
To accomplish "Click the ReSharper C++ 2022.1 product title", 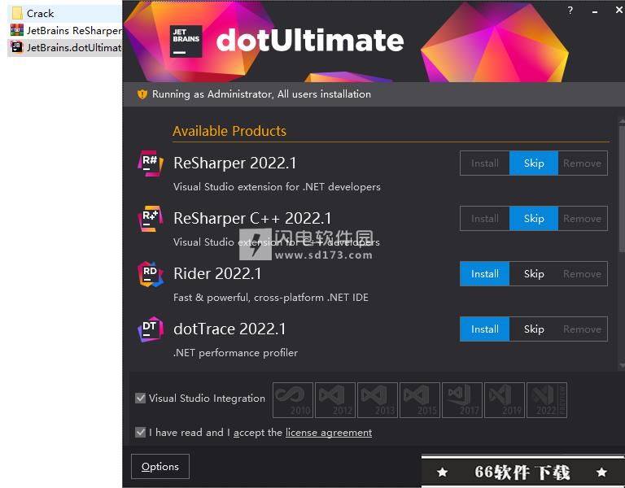I will coord(252,218).
